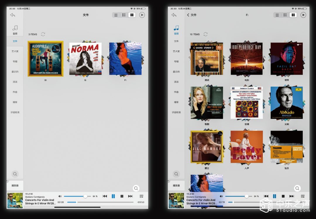
Task: Mute volume speaker icon in left player
Action: click(60, 196)
